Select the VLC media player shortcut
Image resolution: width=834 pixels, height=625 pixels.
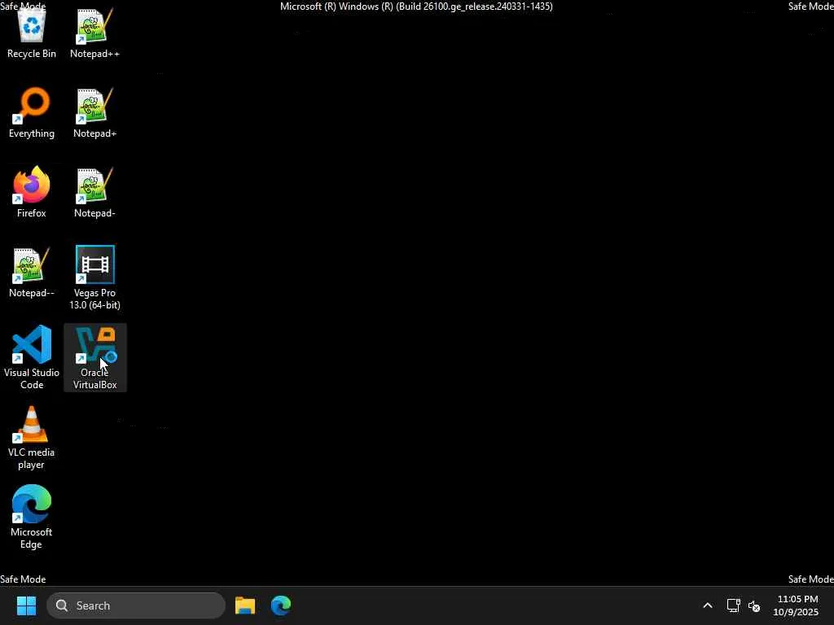(32, 437)
